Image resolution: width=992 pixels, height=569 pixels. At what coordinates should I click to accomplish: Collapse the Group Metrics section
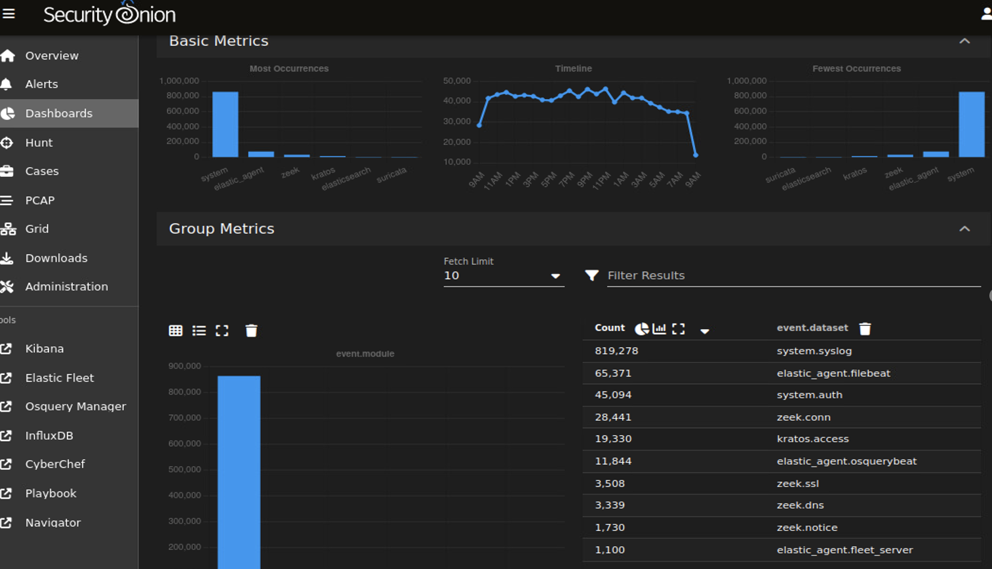964,229
